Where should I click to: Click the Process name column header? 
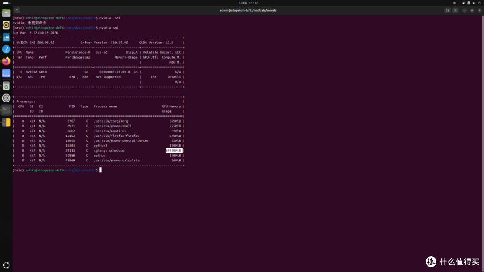tap(105, 106)
